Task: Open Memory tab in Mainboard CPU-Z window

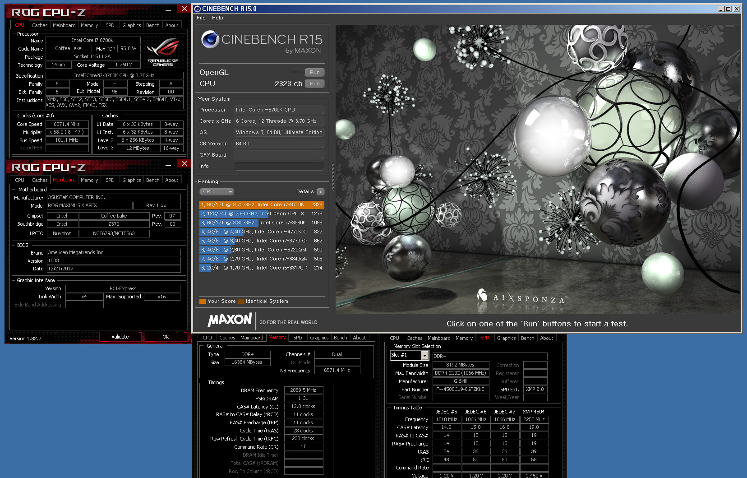Action: coord(89,180)
